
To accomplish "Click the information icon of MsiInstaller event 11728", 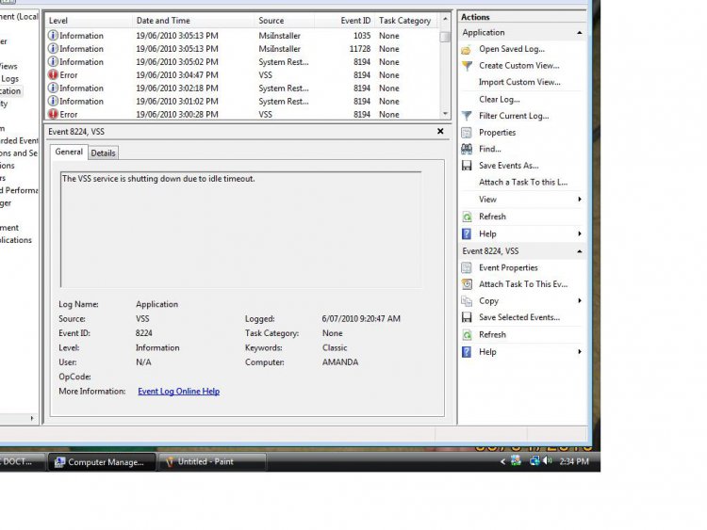I will click(x=53, y=48).
